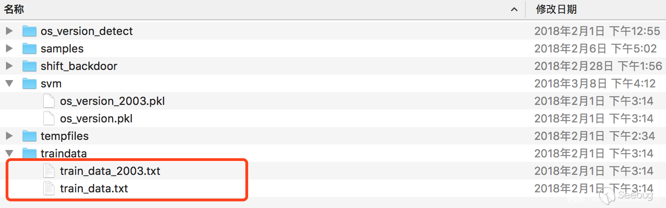The image size is (666, 208).
Task: Sort by the 名称 column header
Action: pos(15,9)
